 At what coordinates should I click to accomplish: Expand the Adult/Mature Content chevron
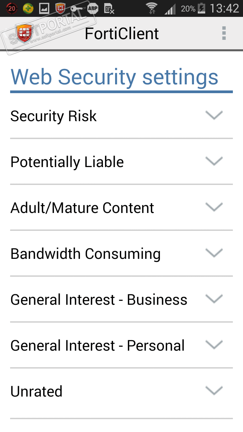coord(214,207)
